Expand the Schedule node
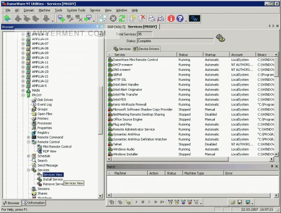The width and height of the screenshot is (281, 213). (29, 156)
